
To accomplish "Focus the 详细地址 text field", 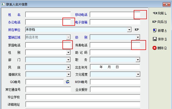I will coord(83,104).
